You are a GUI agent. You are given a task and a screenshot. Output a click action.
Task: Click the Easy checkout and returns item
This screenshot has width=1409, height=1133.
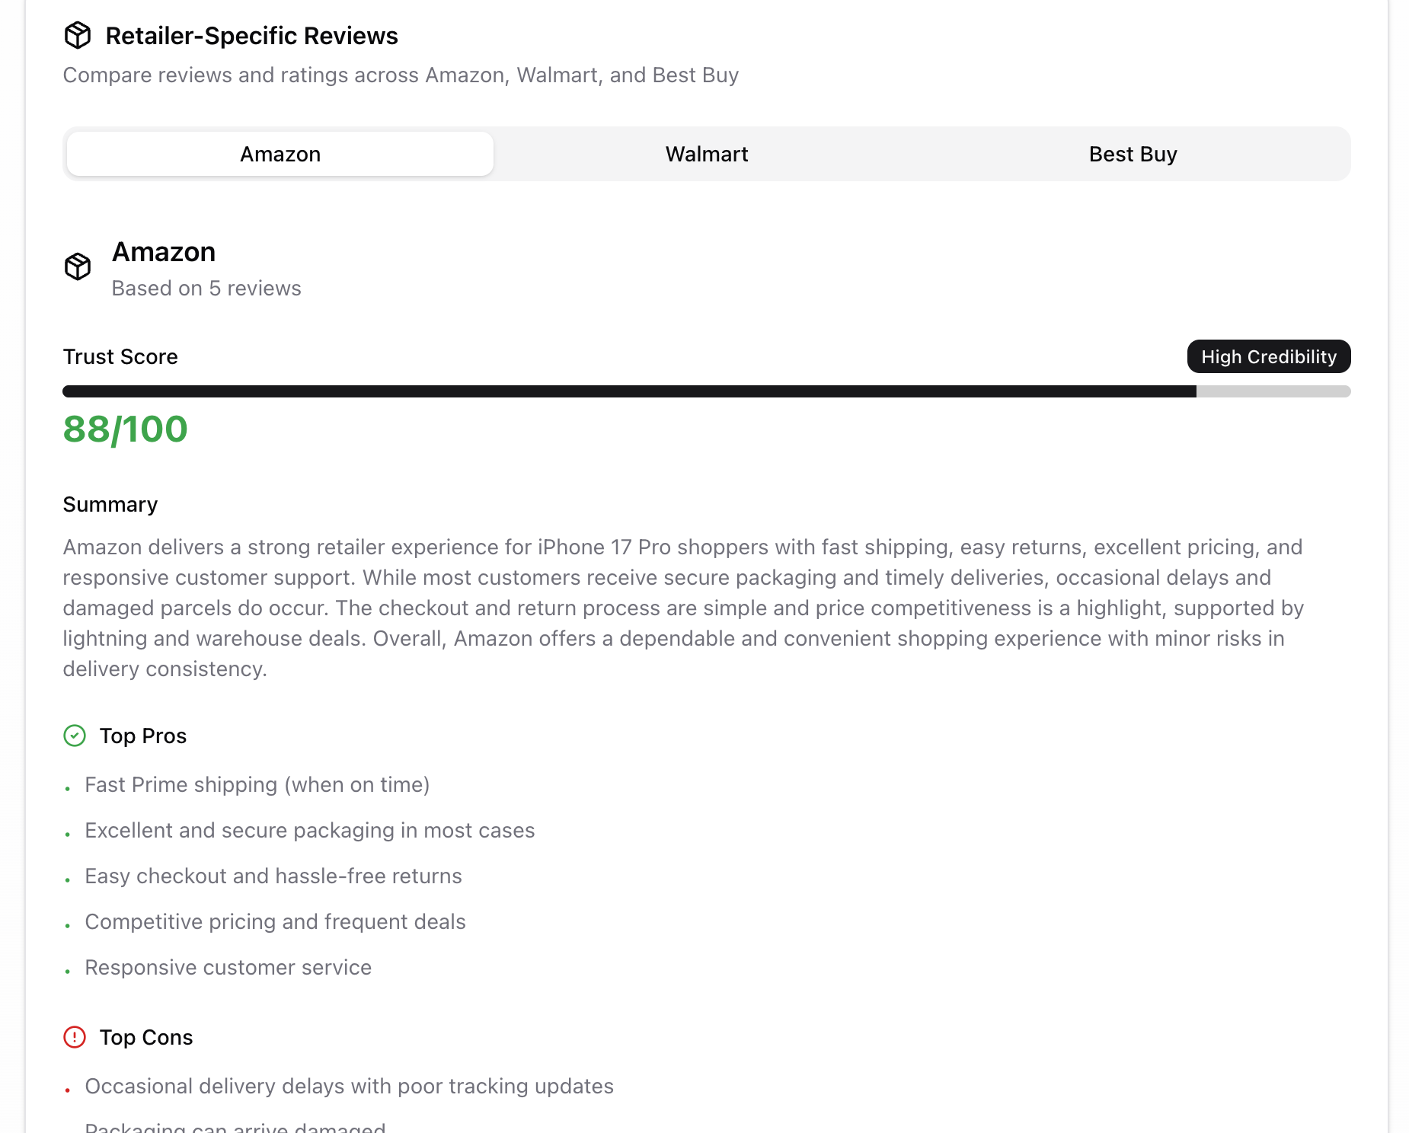tap(273, 876)
